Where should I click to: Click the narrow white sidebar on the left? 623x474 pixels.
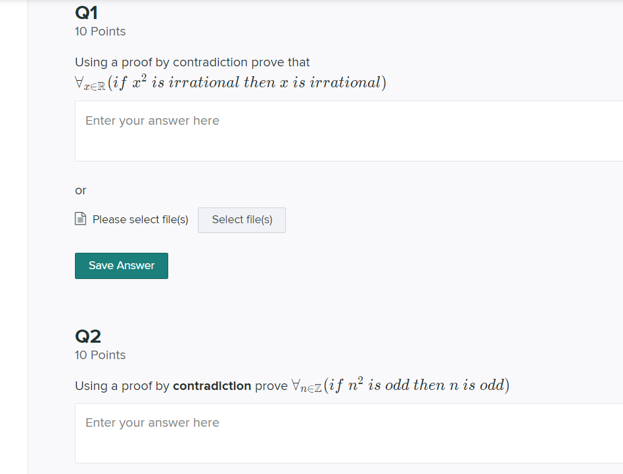tap(13, 236)
